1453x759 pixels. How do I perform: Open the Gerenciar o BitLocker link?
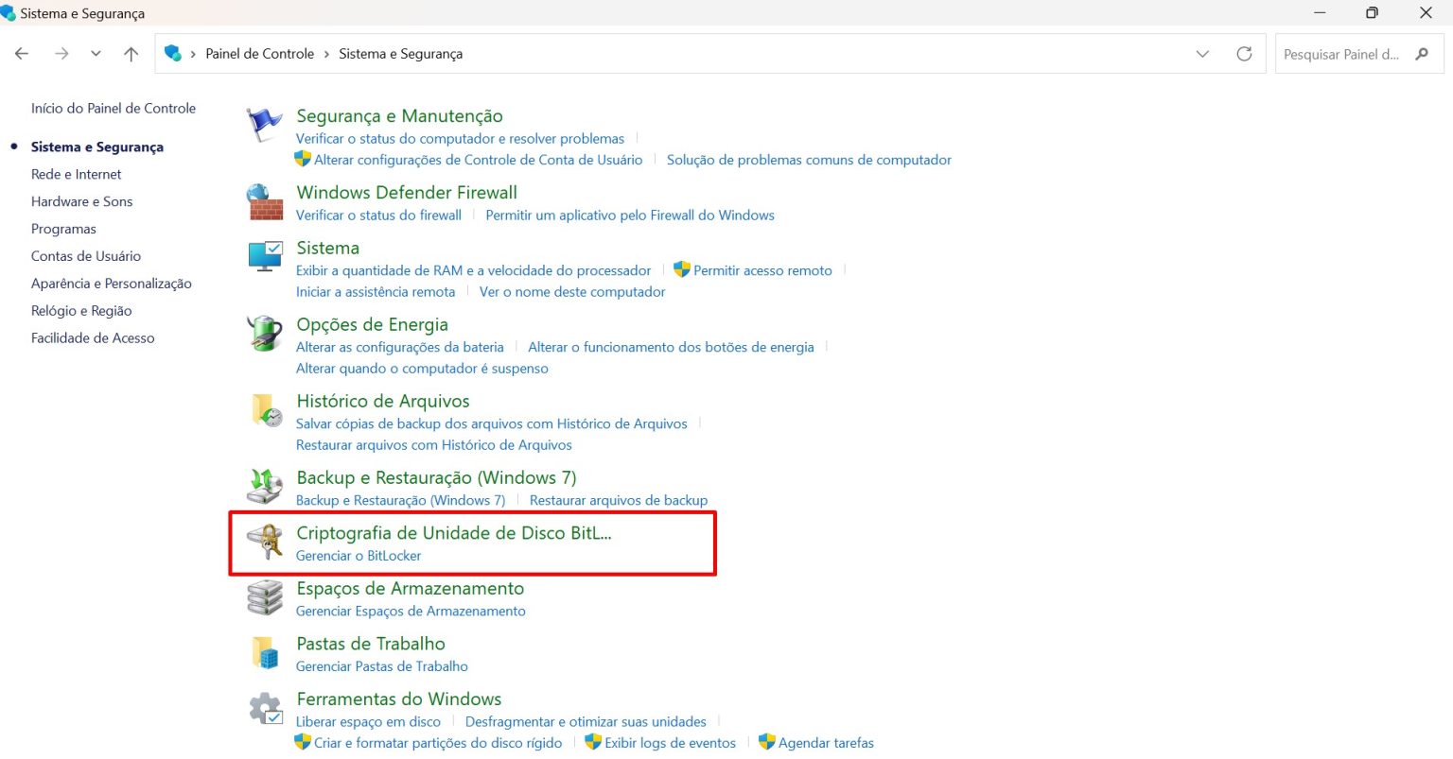pyautogui.click(x=359, y=556)
